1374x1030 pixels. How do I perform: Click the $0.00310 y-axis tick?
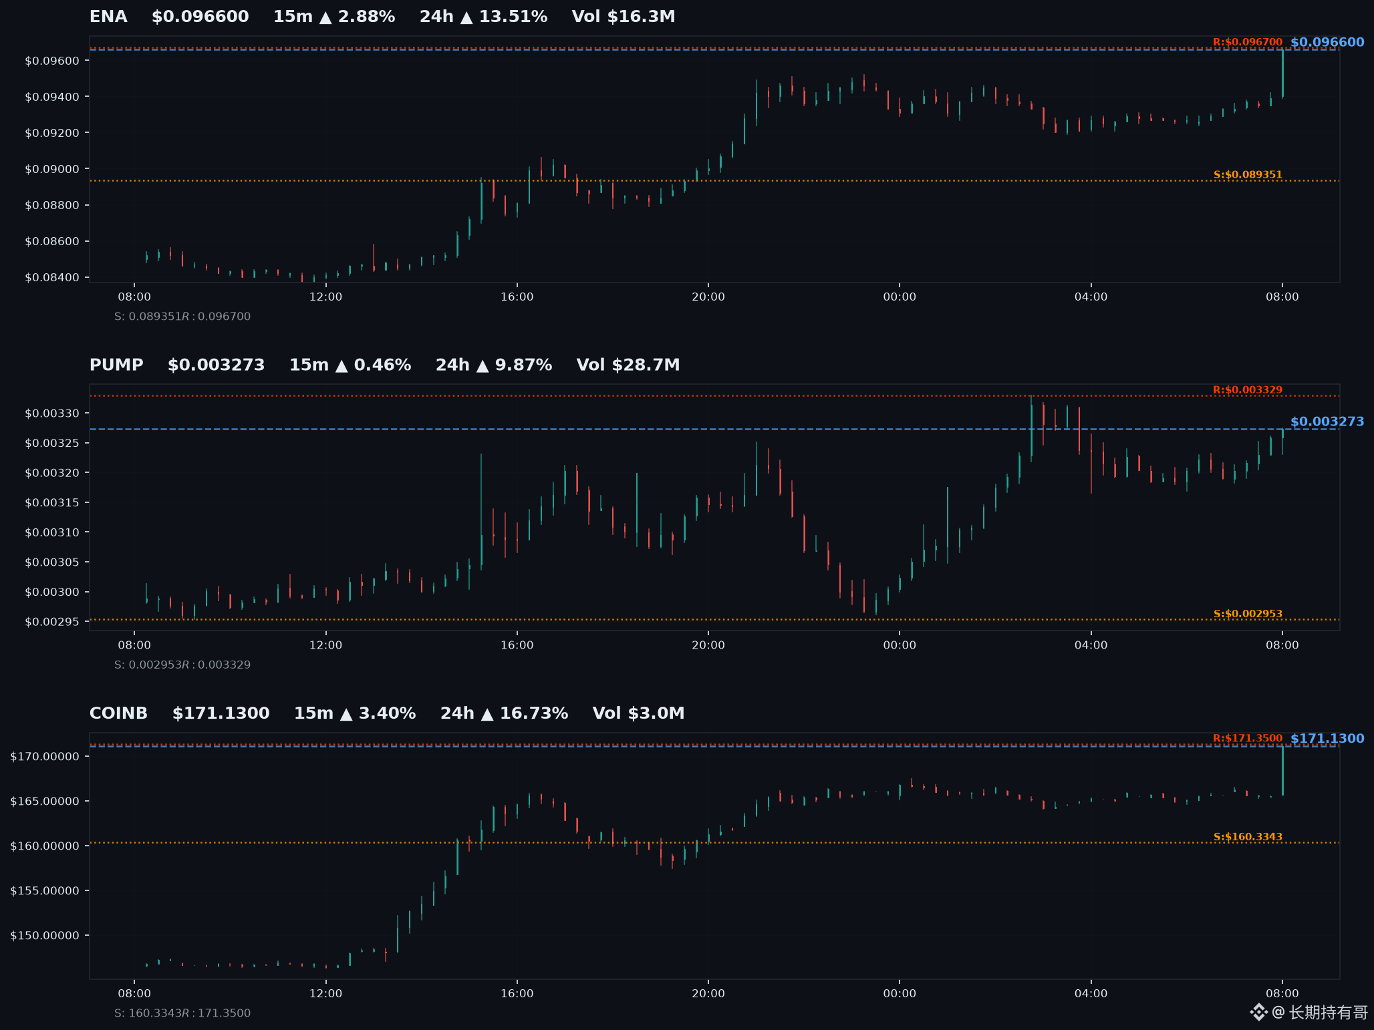[x=52, y=532]
